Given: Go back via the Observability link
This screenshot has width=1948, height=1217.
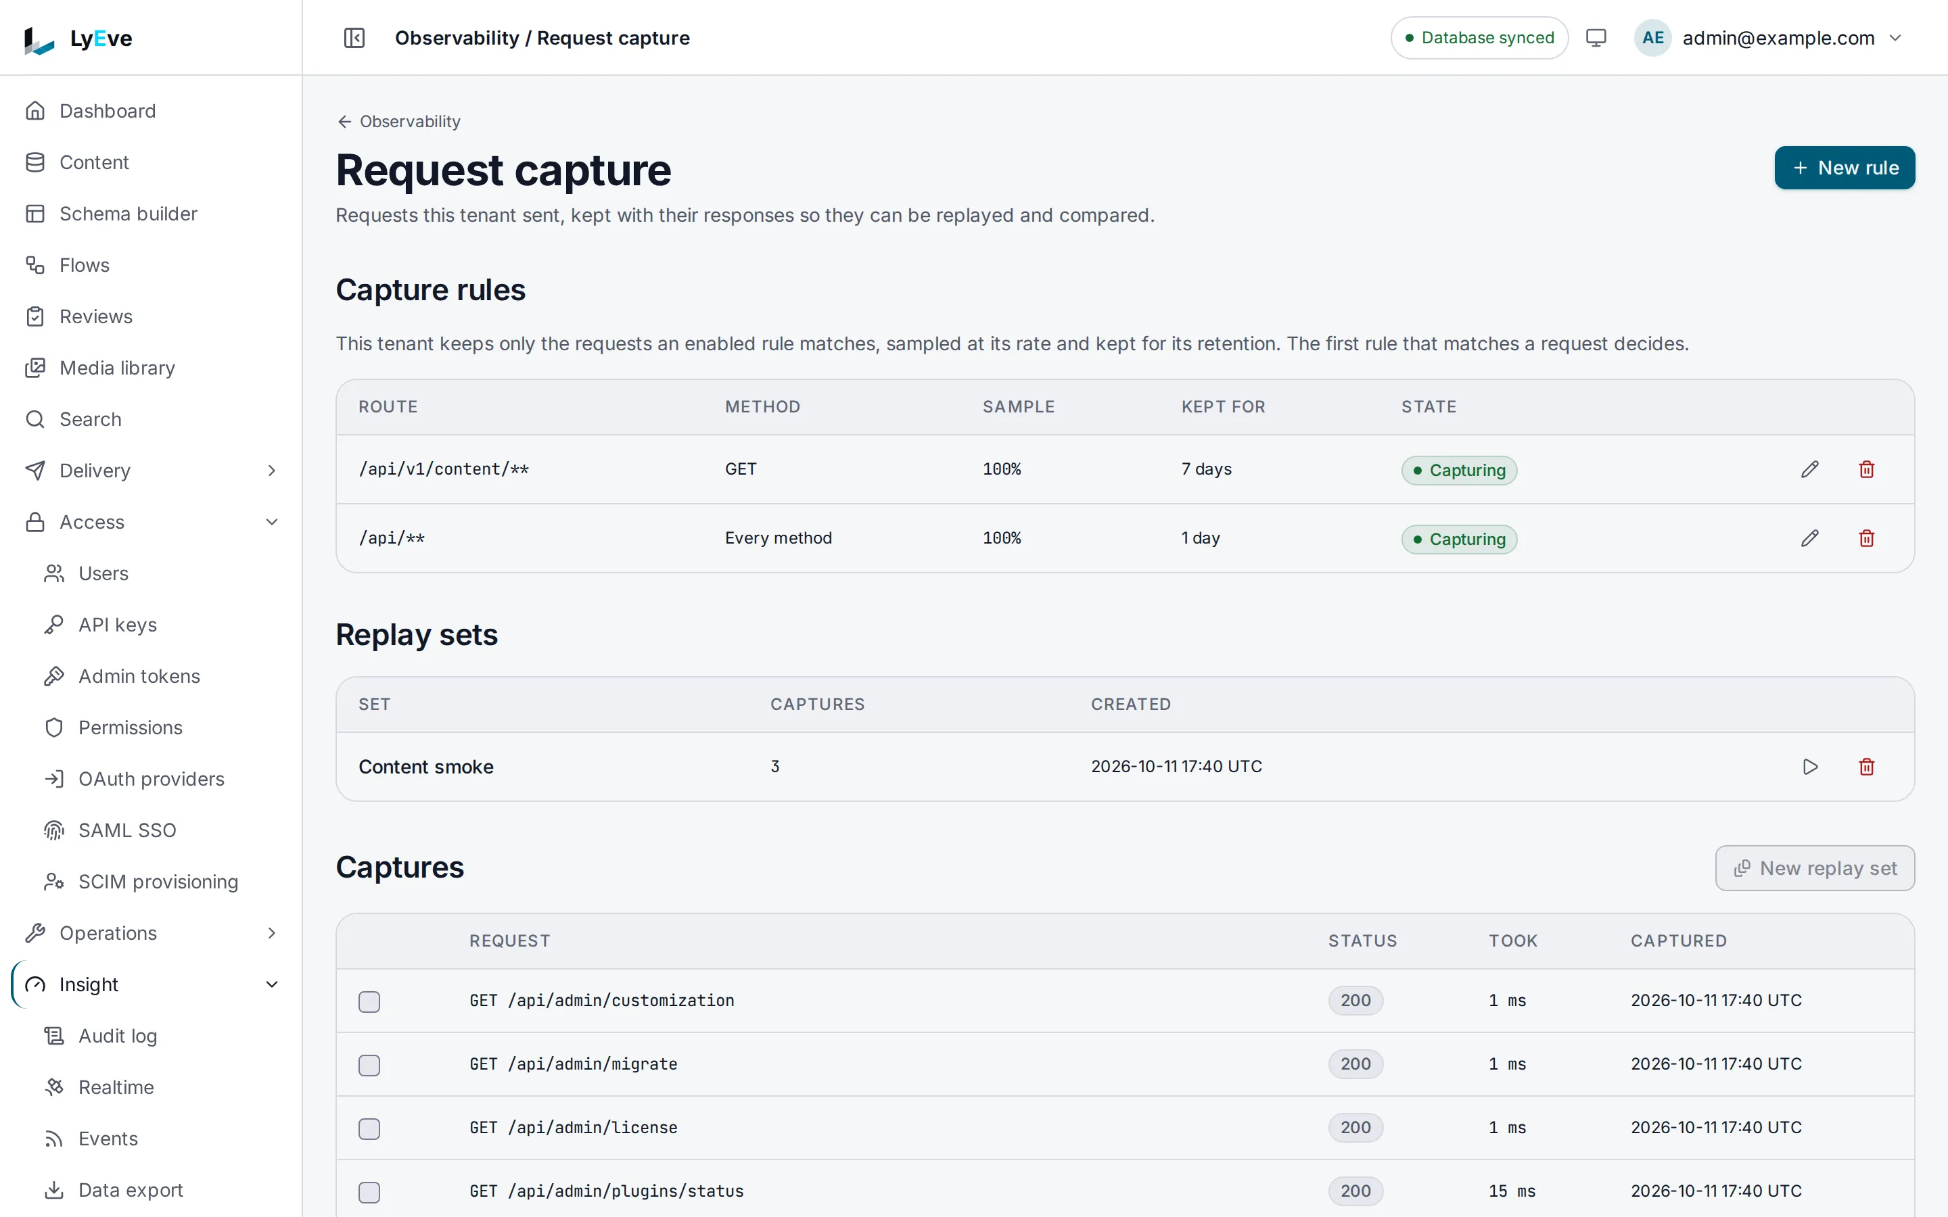Looking at the screenshot, I should click(x=398, y=122).
